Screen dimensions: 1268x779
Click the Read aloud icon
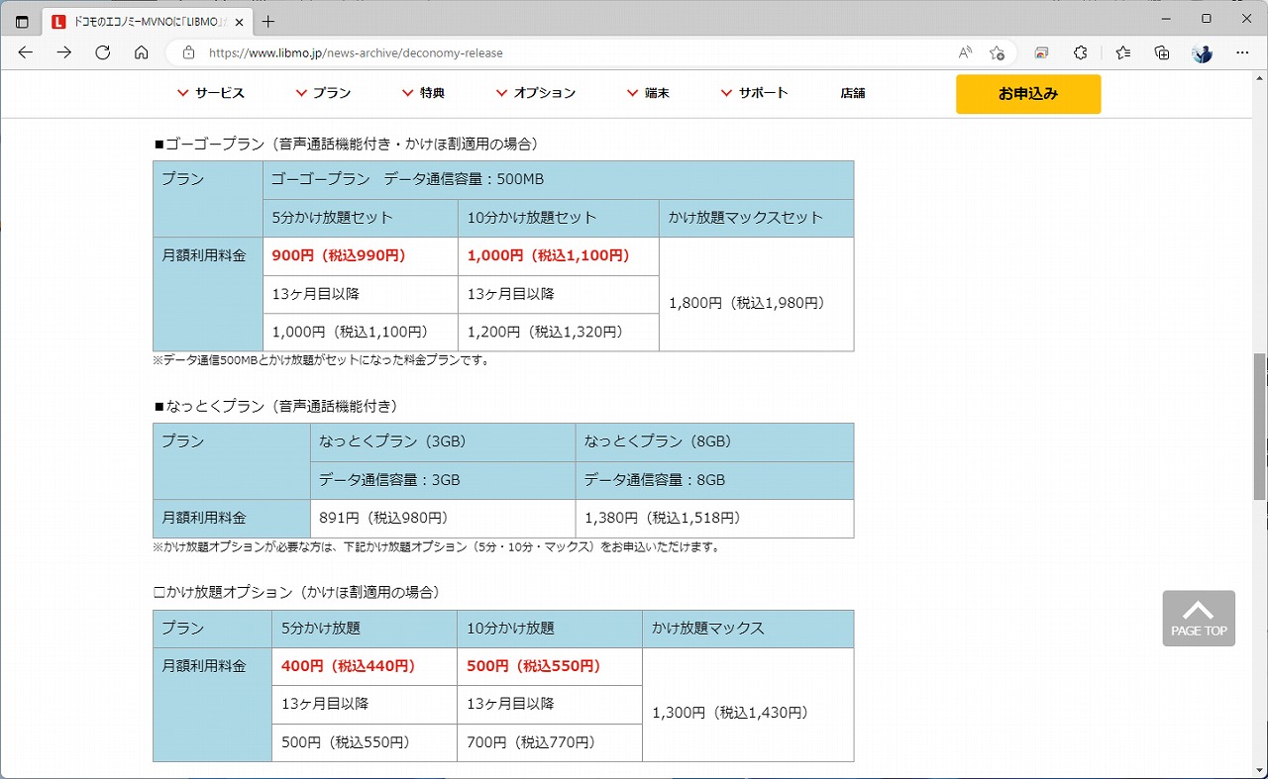coord(965,52)
